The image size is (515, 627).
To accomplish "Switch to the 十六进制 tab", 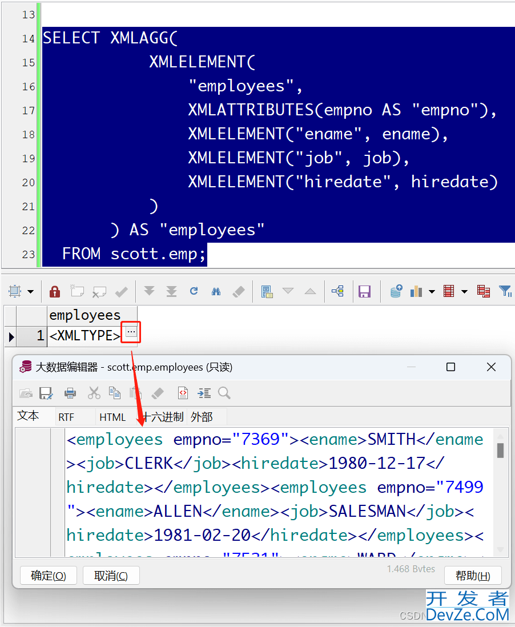I will pyautogui.click(x=163, y=417).
